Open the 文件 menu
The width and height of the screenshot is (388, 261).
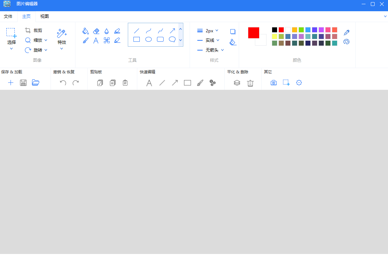tap(8, 16)
